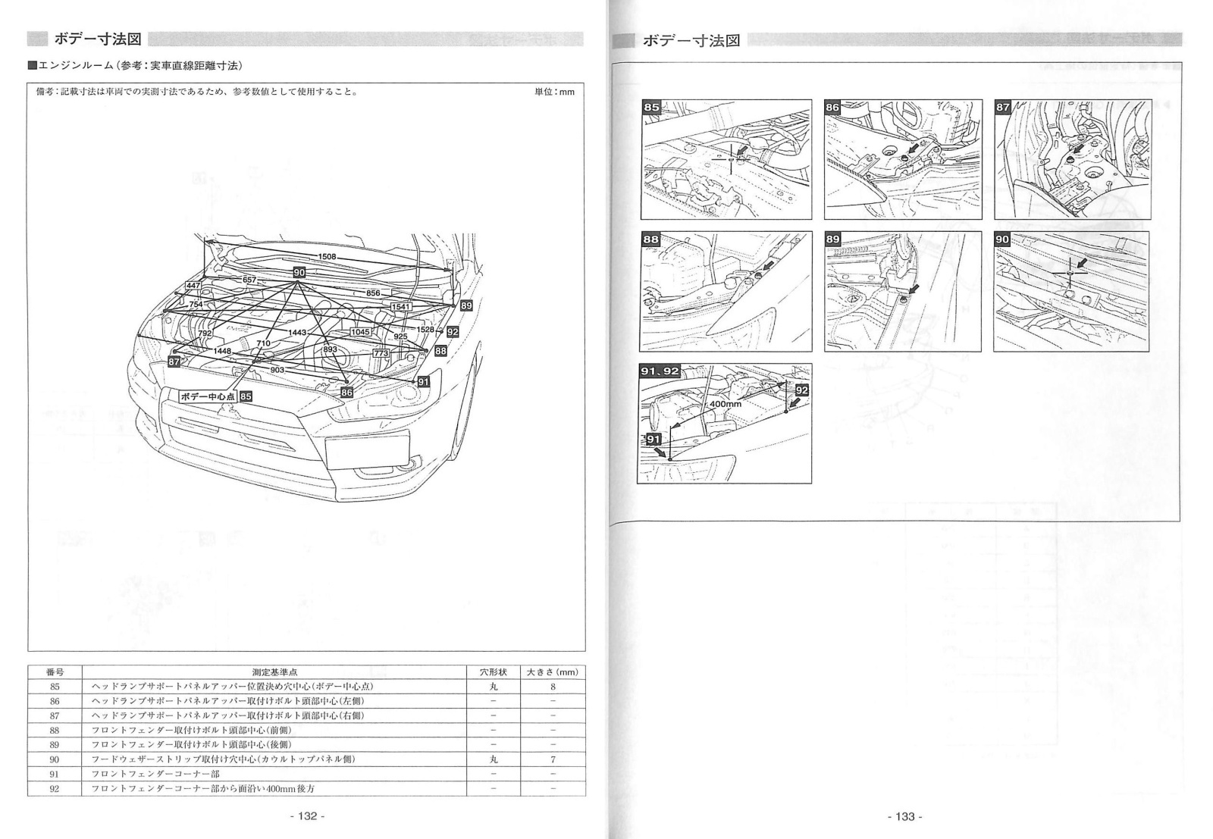The image size is (1213, 839).
Task: Click marker 92 on the main diagram
Action: pos(453,332)
